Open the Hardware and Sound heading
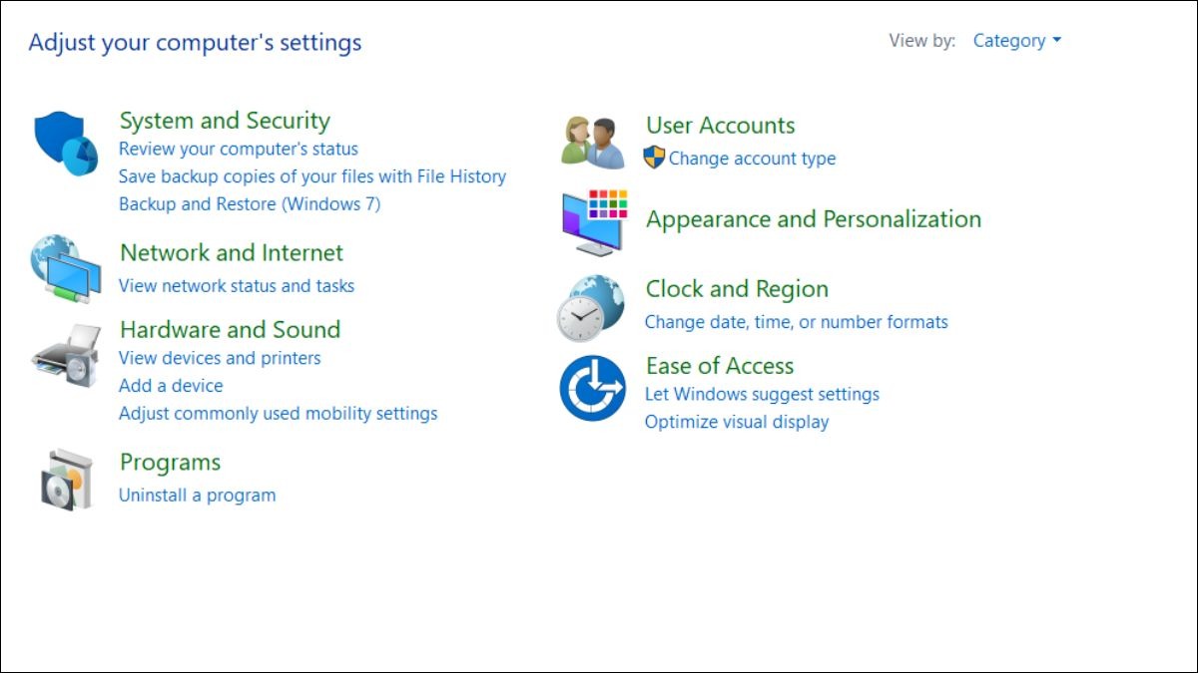Viewport: 1198px width, 673px height. [x=231, y=329]
